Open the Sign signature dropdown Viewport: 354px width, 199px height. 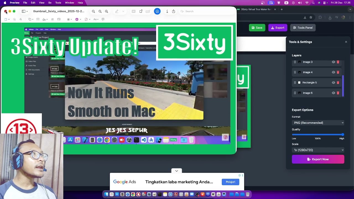(x=45, y=19)
